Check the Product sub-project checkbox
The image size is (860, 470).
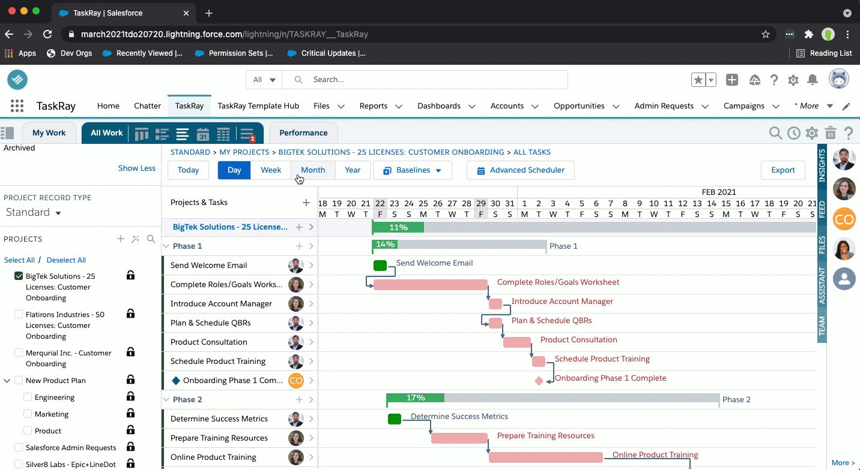click(28, 431)
